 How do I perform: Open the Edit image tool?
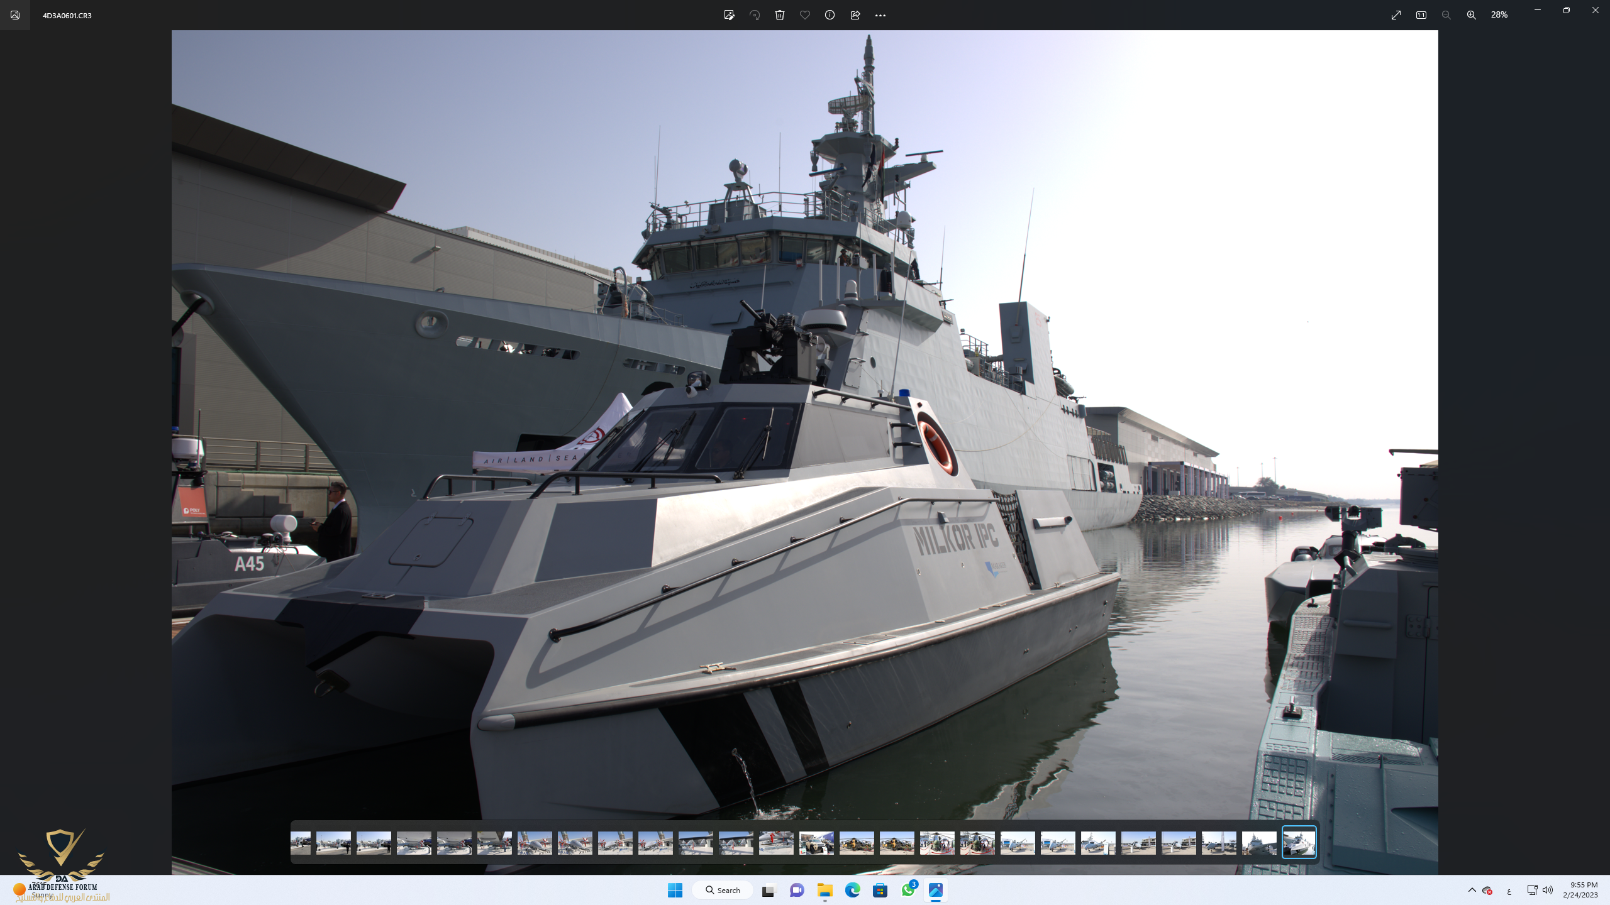[x=729, y=15]
